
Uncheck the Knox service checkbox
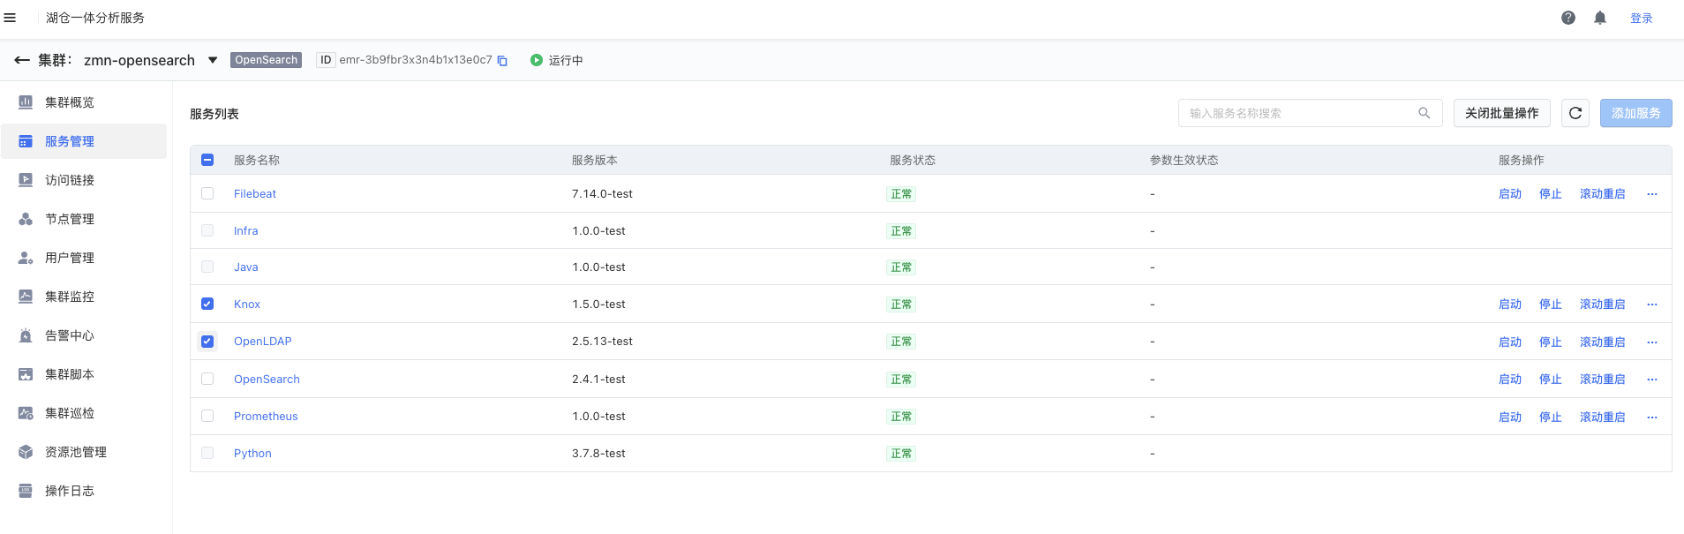pyautogui.click(x=207, y=304)
